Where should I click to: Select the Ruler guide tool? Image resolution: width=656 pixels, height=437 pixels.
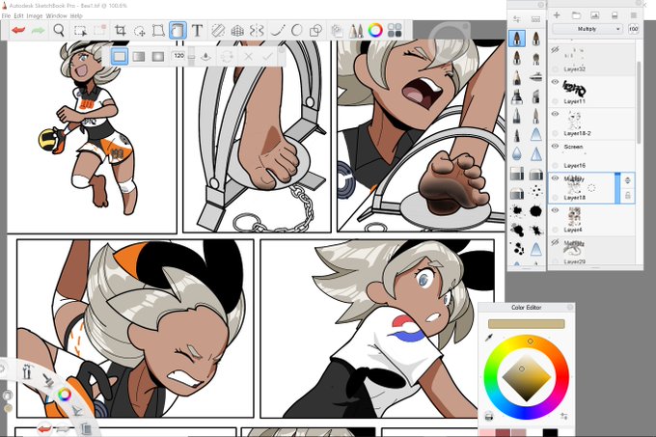tap(218, 30)
